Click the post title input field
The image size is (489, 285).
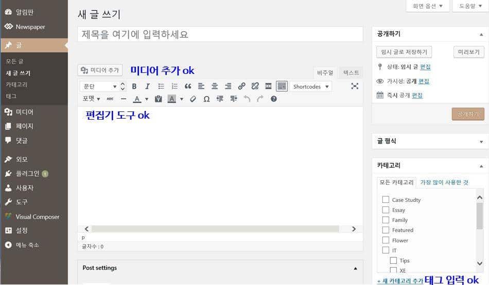click(220, 34)
